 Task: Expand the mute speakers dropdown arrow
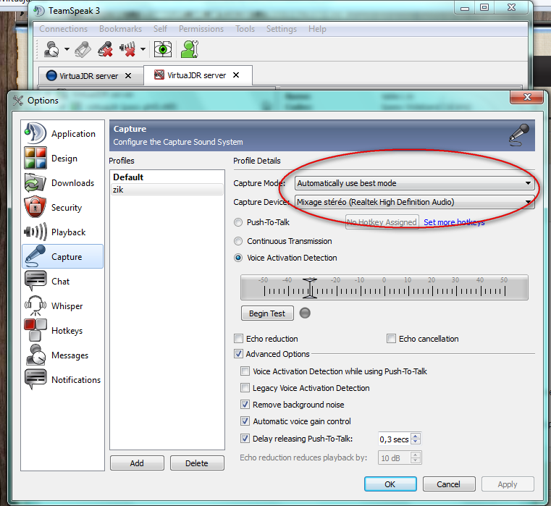pos(143,49)
